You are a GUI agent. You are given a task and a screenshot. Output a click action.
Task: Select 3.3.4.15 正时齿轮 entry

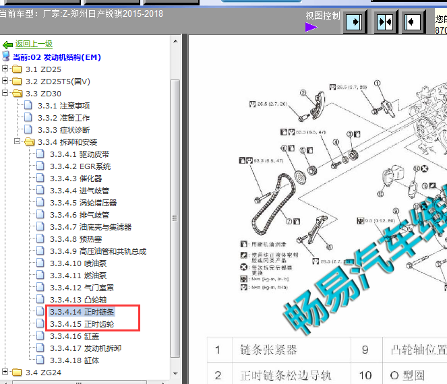coord(82,324)
